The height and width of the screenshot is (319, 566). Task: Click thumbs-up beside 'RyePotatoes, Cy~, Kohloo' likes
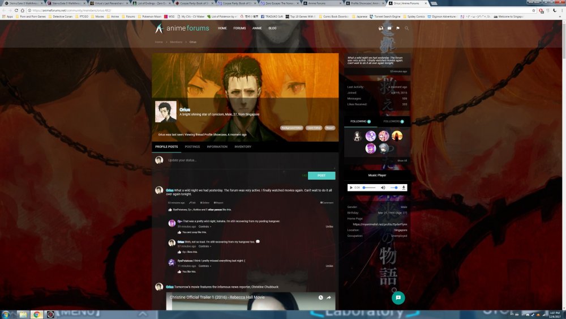coord(170,210)
